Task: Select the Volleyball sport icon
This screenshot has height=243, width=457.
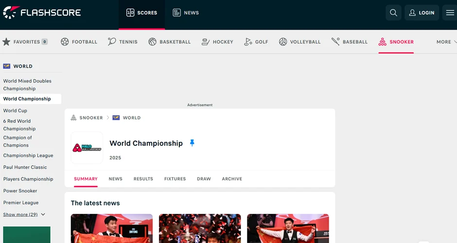Action: [283, 42]
